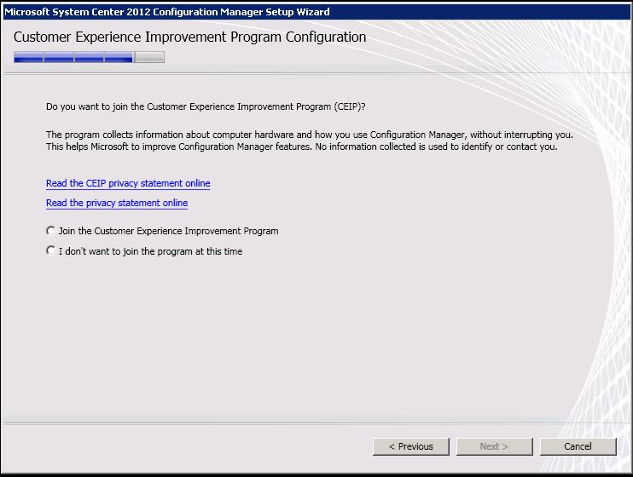Click the setup progress bar
Viewport: 633px width, 477px height.
89,57
